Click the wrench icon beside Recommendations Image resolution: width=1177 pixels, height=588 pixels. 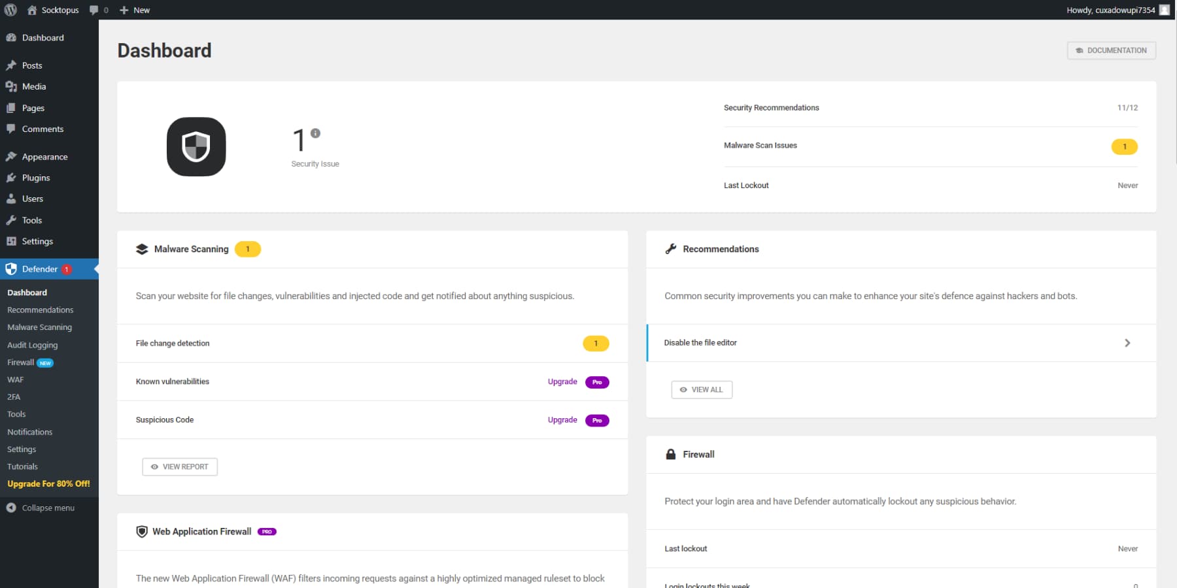click(x=670, y=249)
